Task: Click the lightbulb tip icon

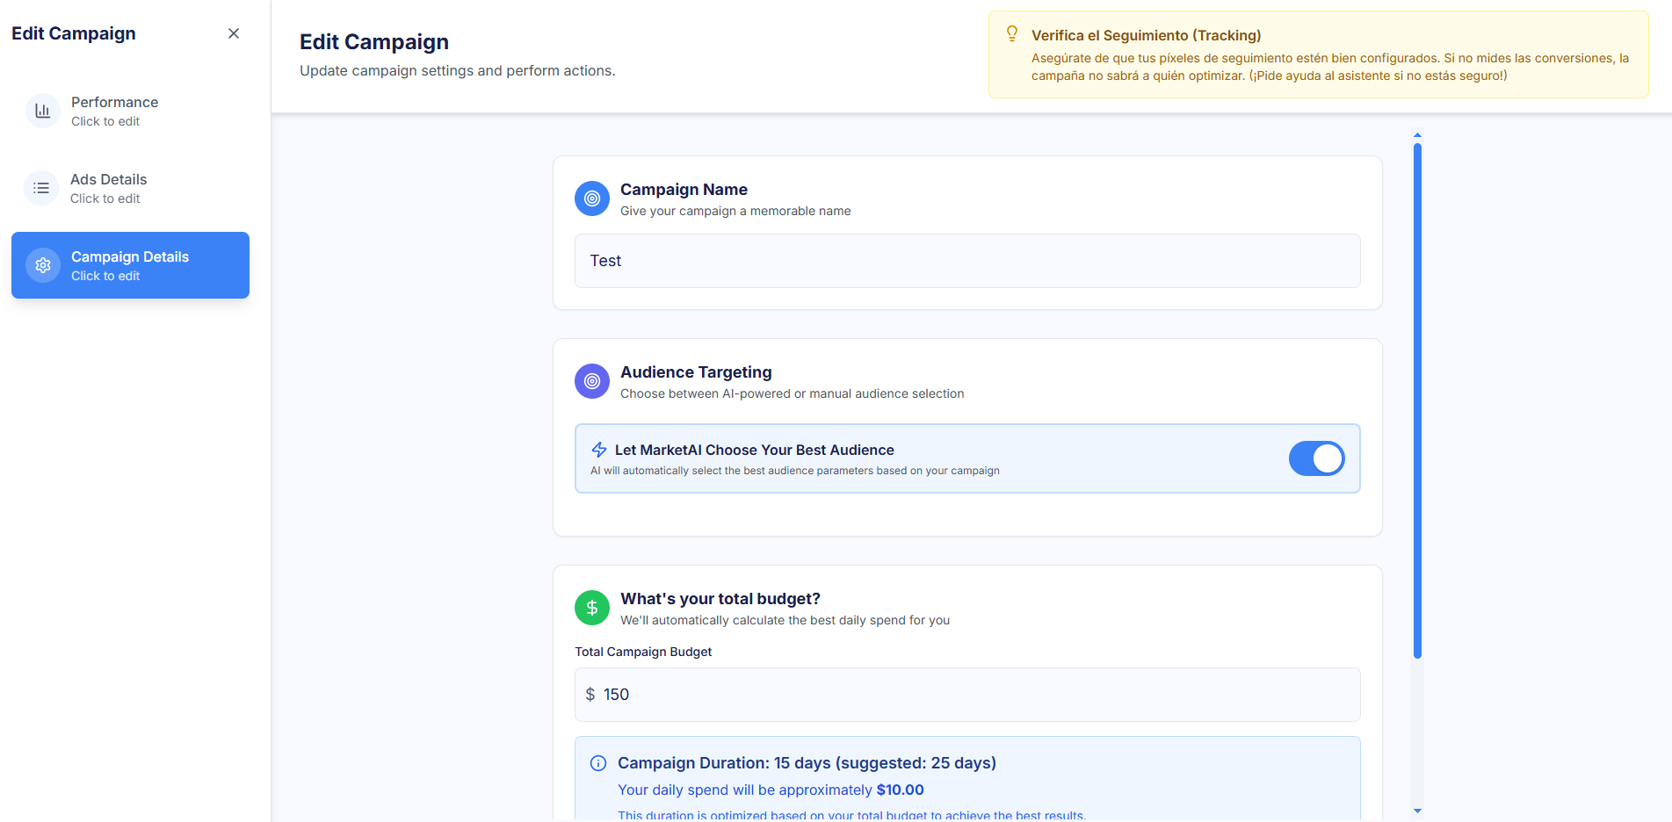Action: 1012,34
